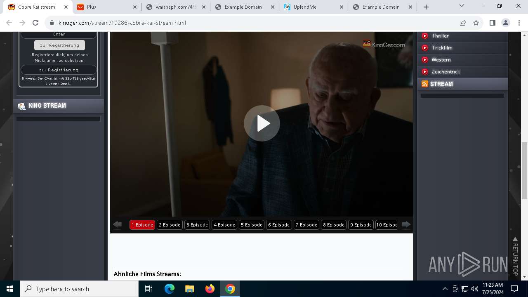This screenshot has height=297, width=528.
Task: Click the gray zur Registrierung button
Action: click(x=59, y=45)
